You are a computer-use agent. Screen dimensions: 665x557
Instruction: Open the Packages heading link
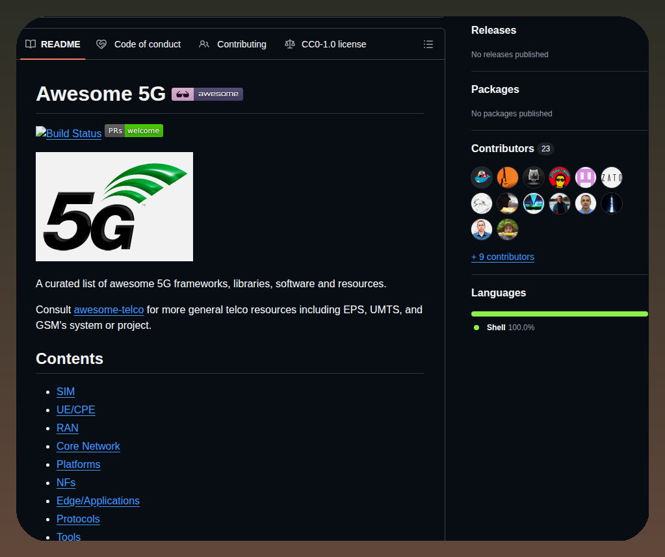(495, 89)
